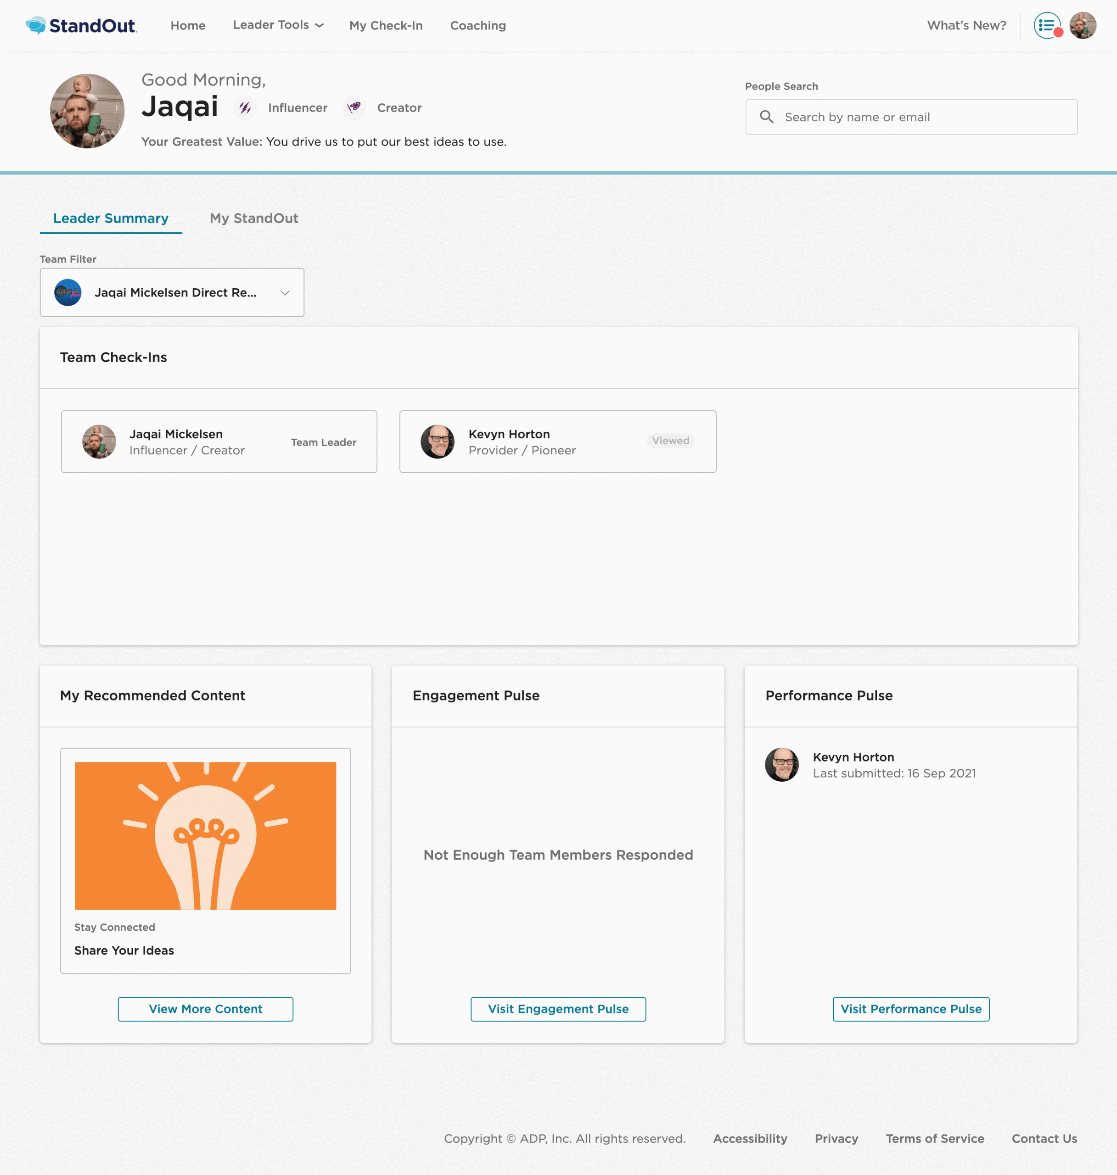
Task: Open What's New? link
Action: tap(966, 26)
